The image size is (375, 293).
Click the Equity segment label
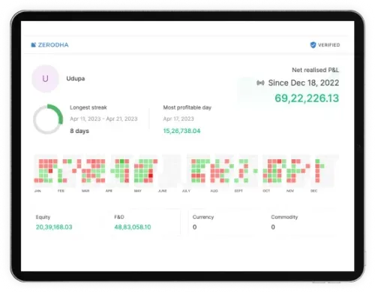coord(43,217)
